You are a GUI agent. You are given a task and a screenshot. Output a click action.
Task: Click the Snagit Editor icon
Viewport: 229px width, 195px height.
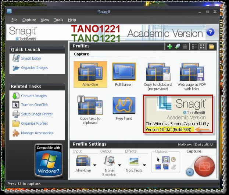(16, 58)
